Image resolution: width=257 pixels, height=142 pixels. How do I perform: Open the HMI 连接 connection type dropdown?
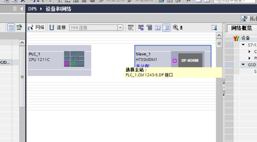pyautogui.click(x=96, y=28)
